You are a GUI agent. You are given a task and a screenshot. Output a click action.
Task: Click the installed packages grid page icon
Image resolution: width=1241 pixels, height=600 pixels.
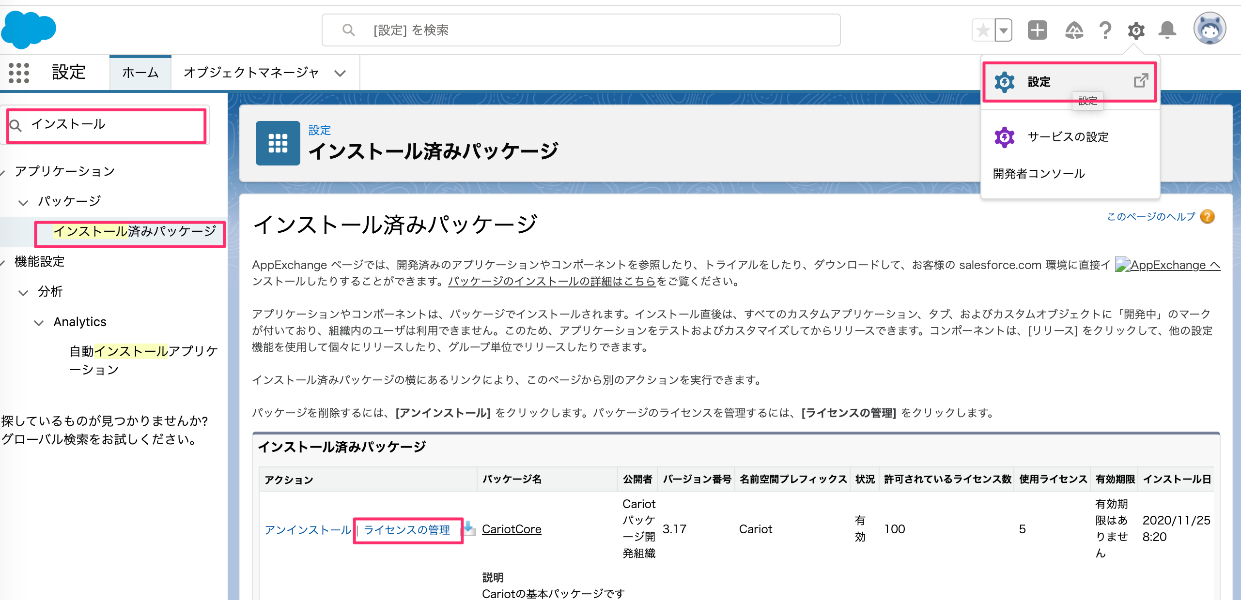coord(278,143)
